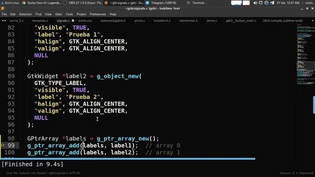Click the bracket marker on line 99
The height and width of the screenshot is (177, 315).
point(3,145)
